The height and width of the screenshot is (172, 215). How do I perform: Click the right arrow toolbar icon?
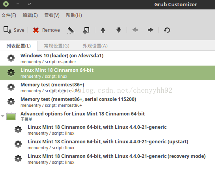point(150,30)
